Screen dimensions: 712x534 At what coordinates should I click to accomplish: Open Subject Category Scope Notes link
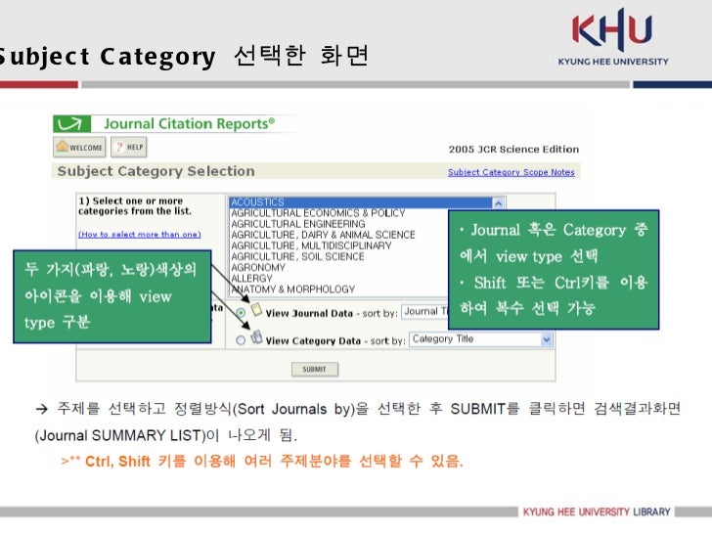[x=511, y=172]
